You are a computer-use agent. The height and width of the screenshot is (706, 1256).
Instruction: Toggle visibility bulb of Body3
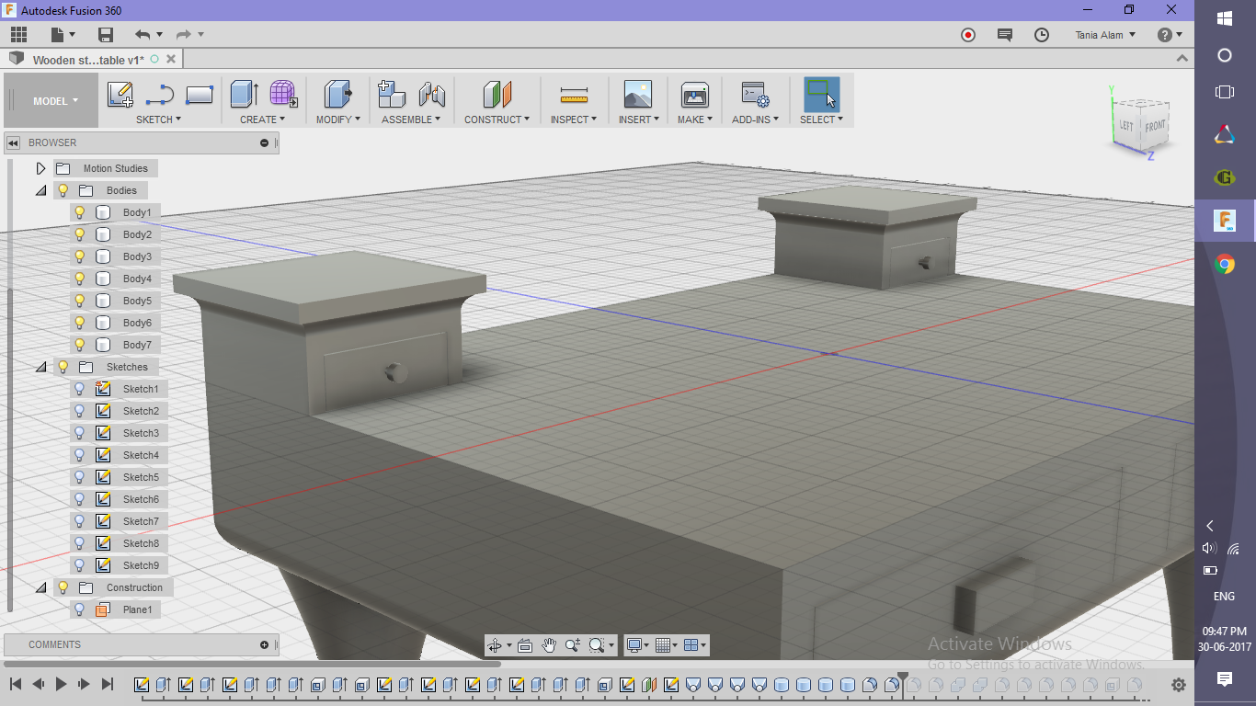[80, 256]
